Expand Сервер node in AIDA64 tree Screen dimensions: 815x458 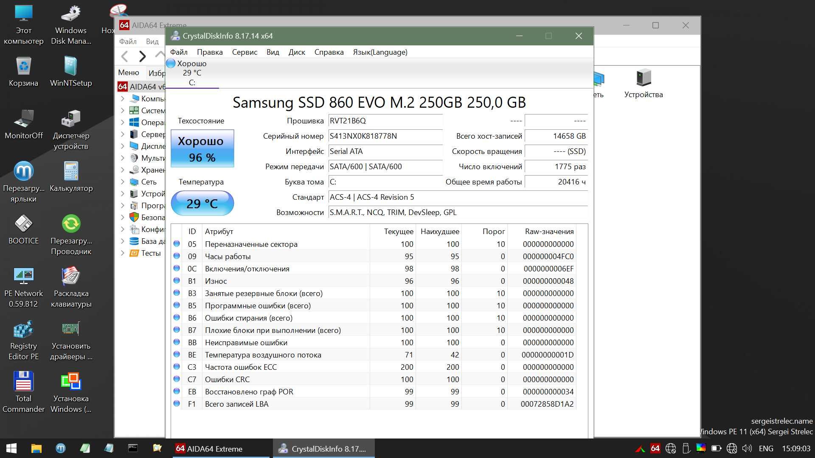pyautogui.click(x=122, y=134)
